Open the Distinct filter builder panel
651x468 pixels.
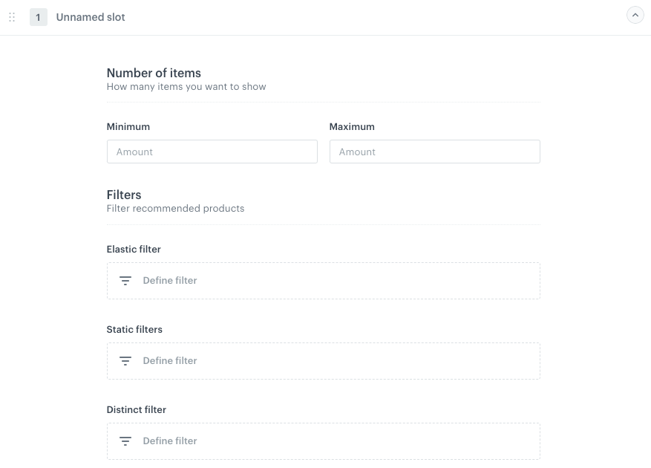(323, 441)
